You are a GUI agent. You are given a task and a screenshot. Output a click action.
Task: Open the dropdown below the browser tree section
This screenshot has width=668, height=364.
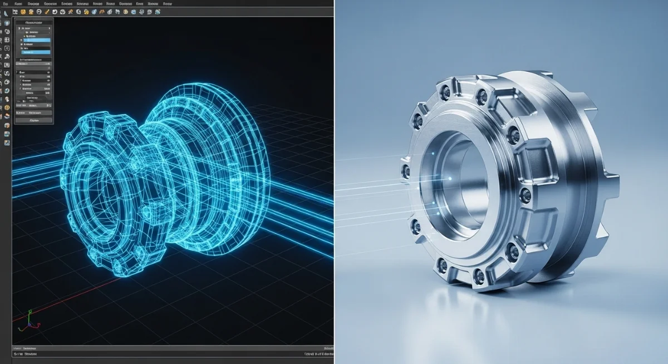click(33, 62)
